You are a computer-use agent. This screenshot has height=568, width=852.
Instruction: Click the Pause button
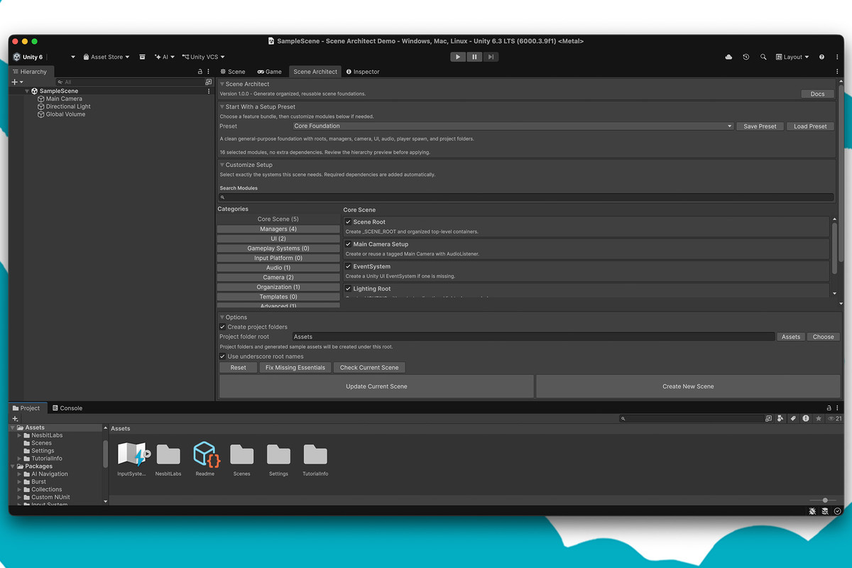pos(474,57)
